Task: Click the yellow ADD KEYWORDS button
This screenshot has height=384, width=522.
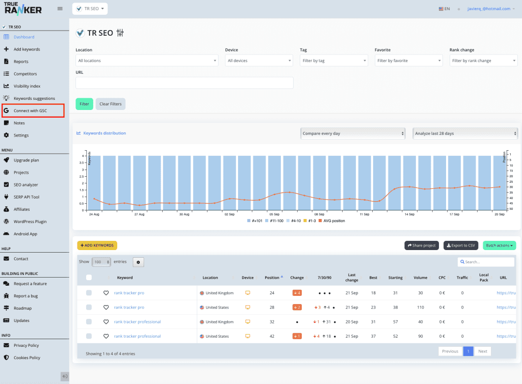Action: click(x=97, y=245)
